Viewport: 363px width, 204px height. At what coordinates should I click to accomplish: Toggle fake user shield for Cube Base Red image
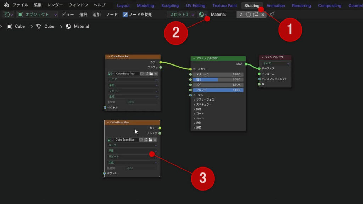142,74
